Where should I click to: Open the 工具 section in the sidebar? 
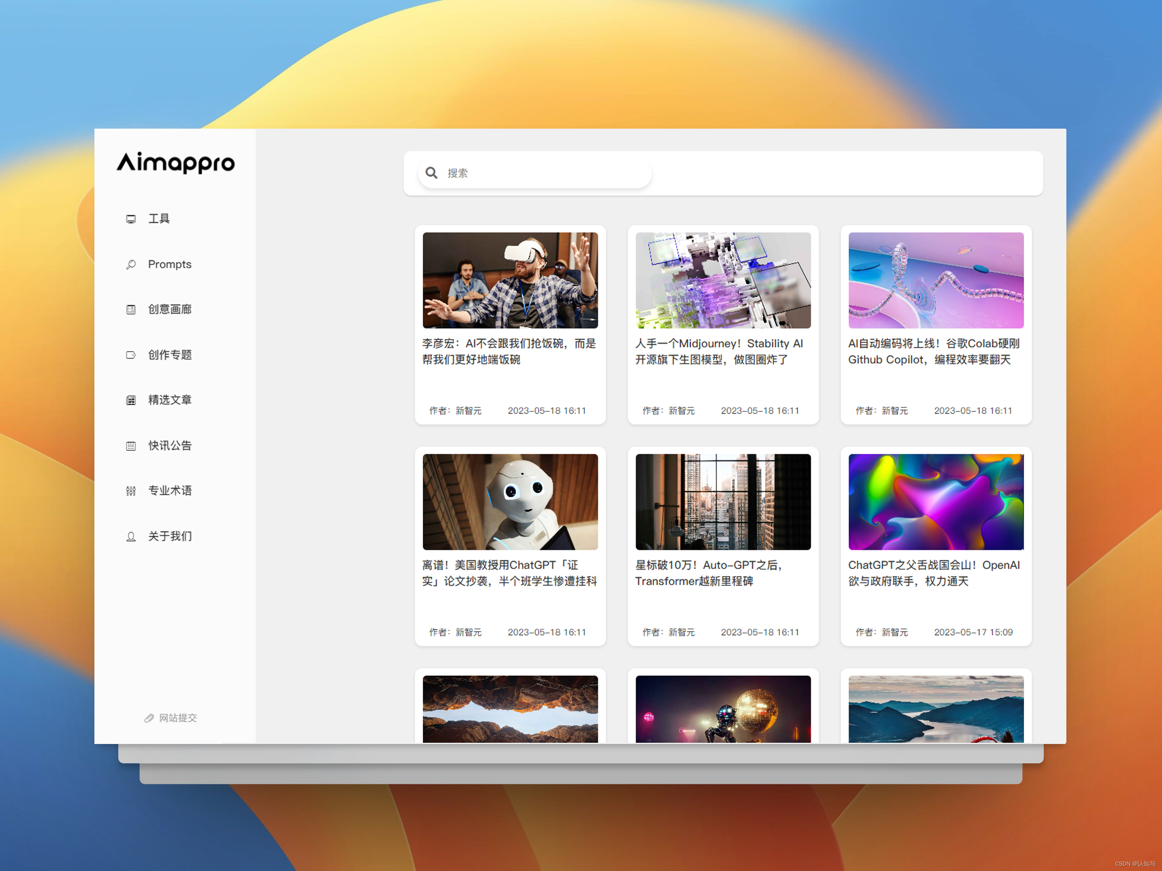(159, 219)
